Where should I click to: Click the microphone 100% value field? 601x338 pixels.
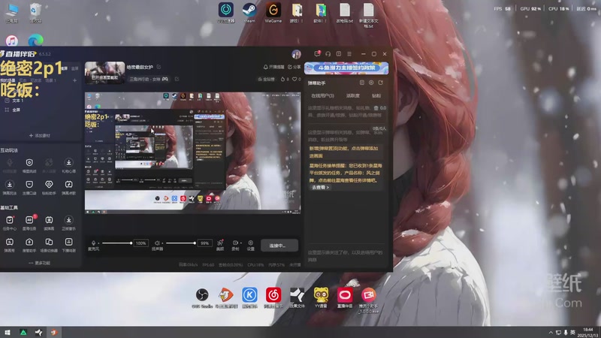point(140,243)
